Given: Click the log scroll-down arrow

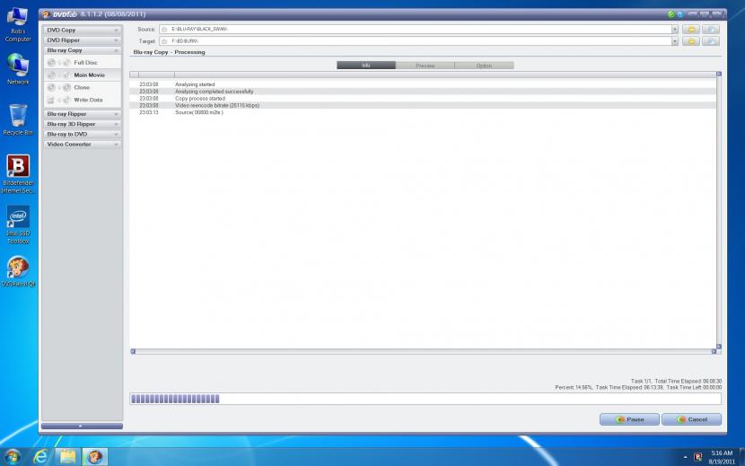Looking at the screenshot, I should coord(719,347).
